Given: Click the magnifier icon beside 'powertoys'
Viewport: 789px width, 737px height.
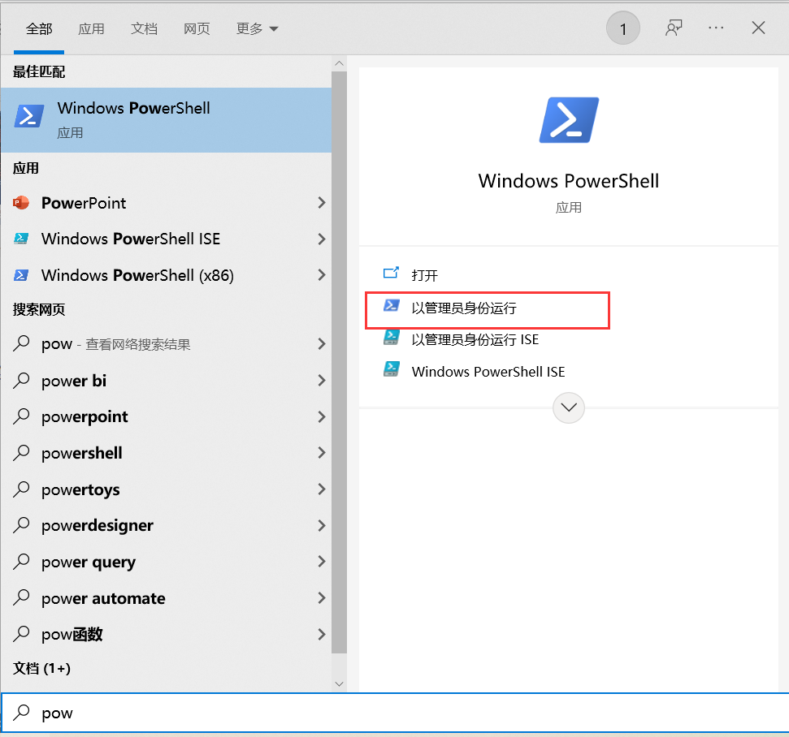Looking at the screenshot, I should [x=21, y=489].
